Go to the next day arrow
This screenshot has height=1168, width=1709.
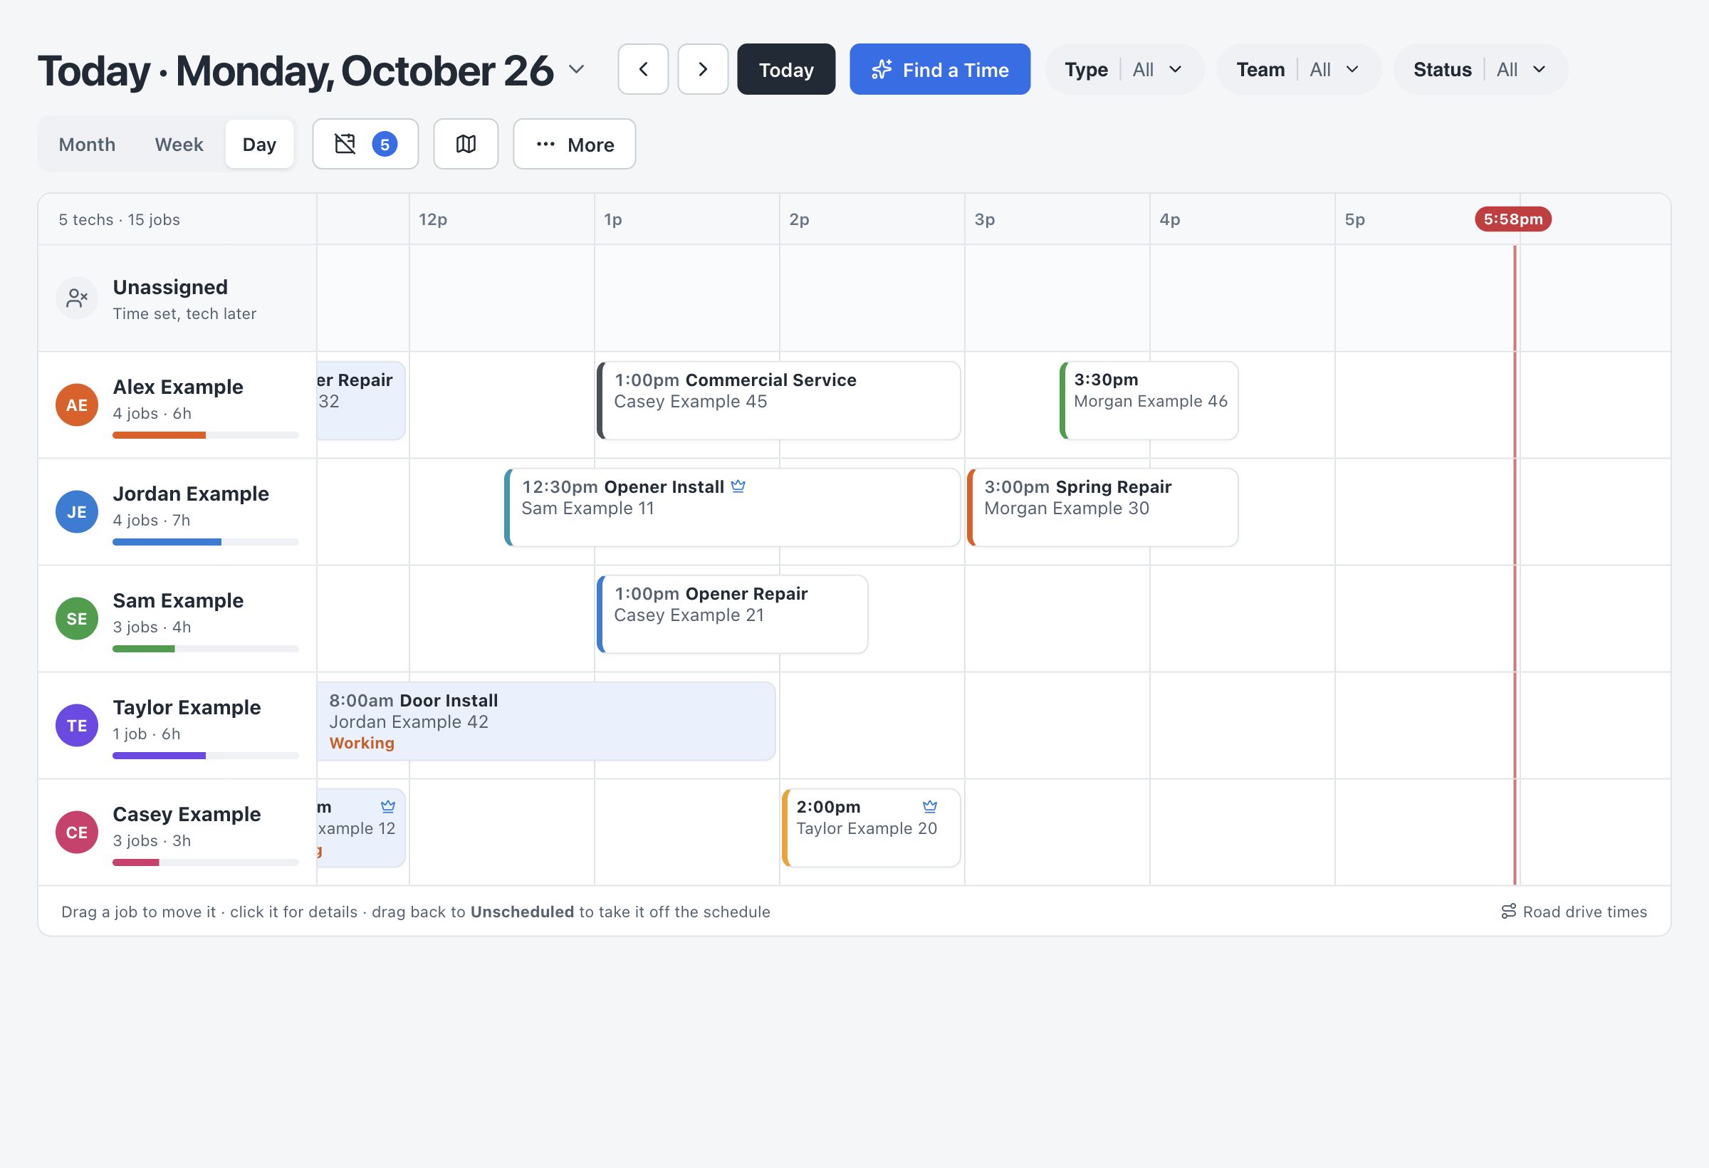click(702, 69)
